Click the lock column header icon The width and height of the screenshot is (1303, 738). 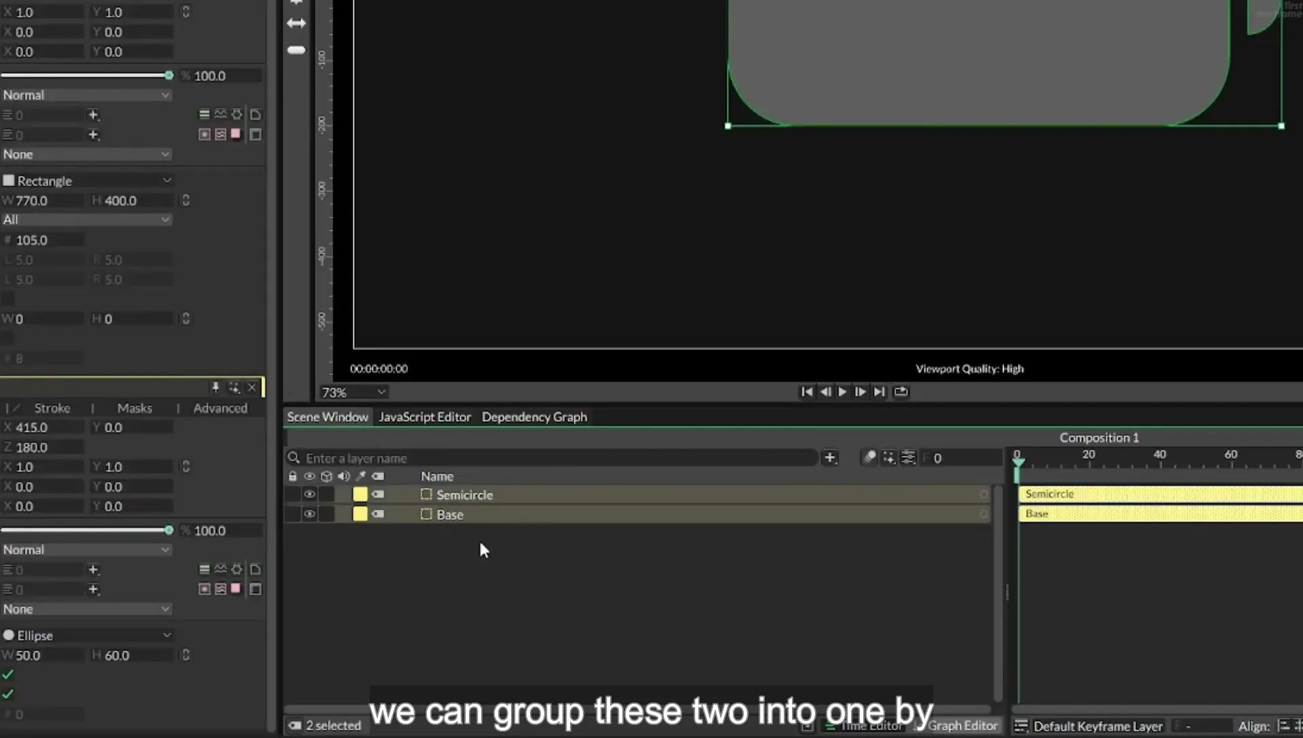pyautogui.click(x=292, y=476)
